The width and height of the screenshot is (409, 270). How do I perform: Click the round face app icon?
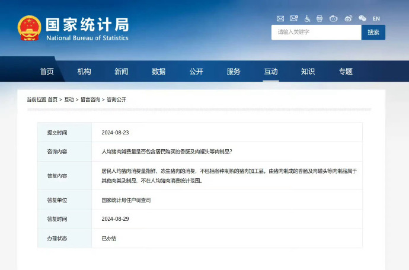(333, 18)
